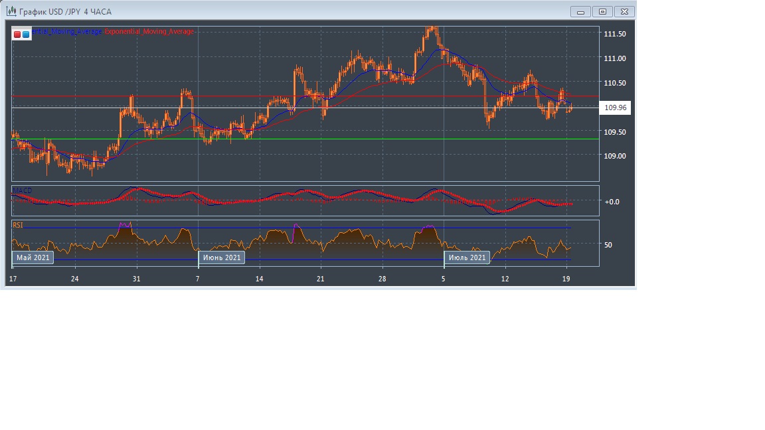Click the 111.50 price axis label
The width and height of the screenshot is (765, 430).
(x=614, y=34)
